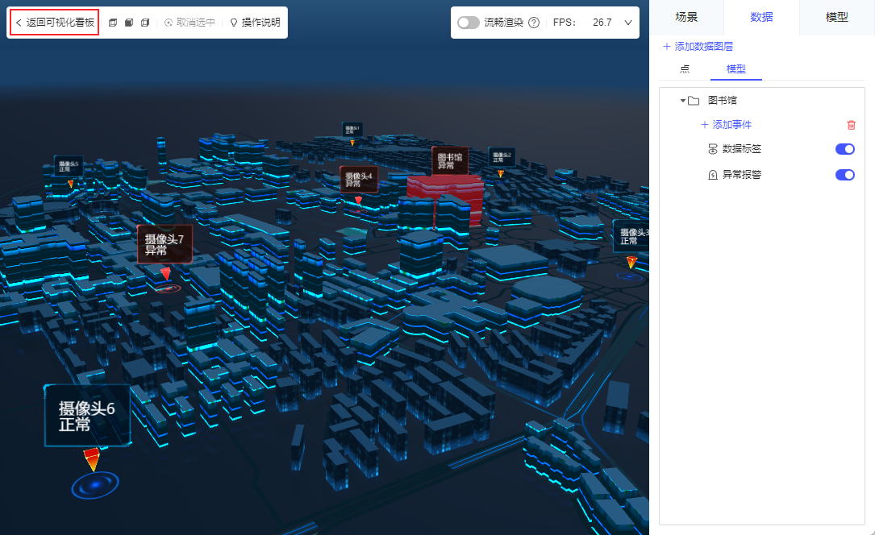875x535 pixels.
Task: Click the marker pin below 摄像头6
Action: pos(92,459)
